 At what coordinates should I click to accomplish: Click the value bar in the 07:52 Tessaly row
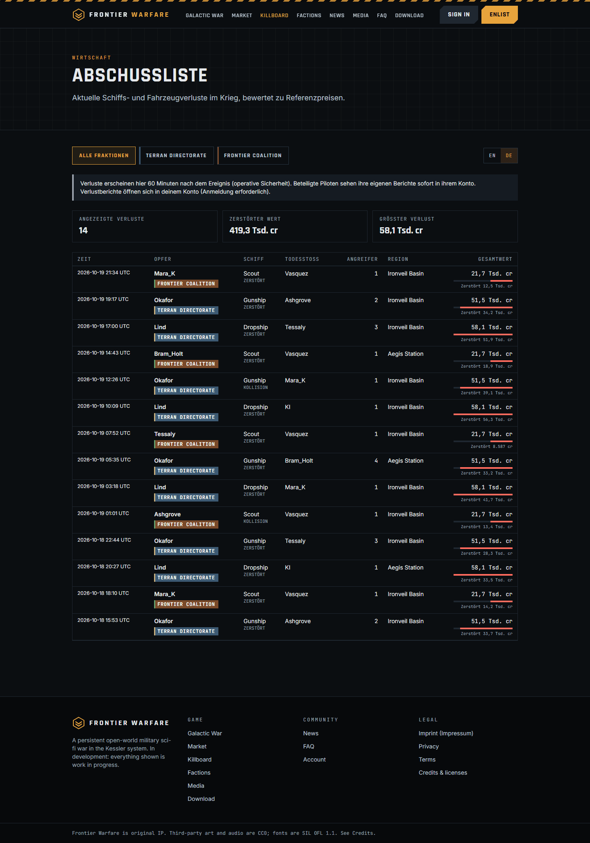(x=483, y=441)
